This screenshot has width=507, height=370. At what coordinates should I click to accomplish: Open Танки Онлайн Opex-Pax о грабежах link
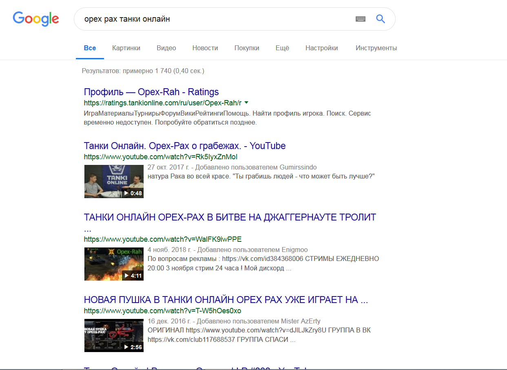184,146
